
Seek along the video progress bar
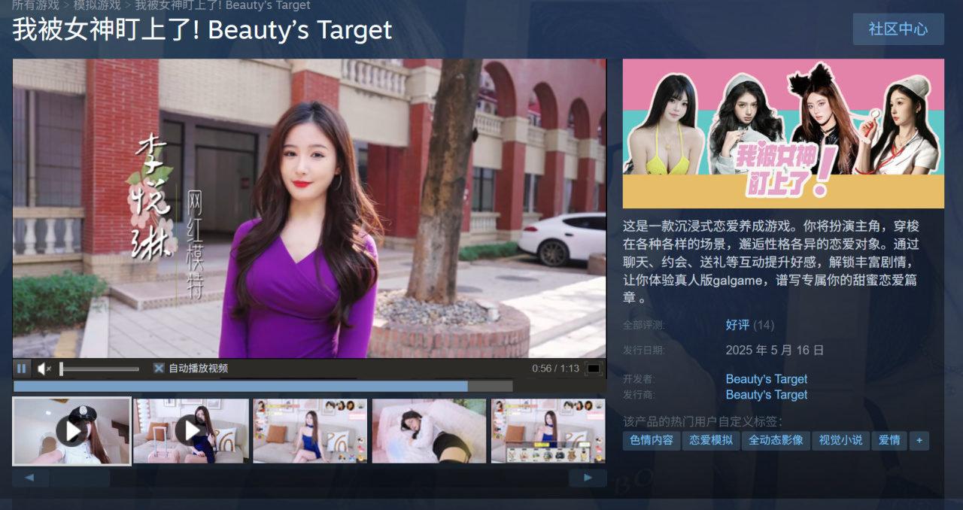pyautogui.click(x=263, y=386)
